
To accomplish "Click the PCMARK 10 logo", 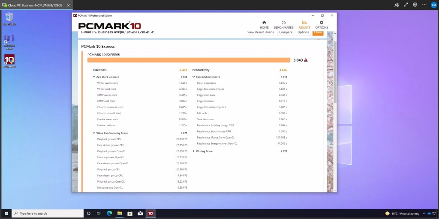I will coord(109,25).
